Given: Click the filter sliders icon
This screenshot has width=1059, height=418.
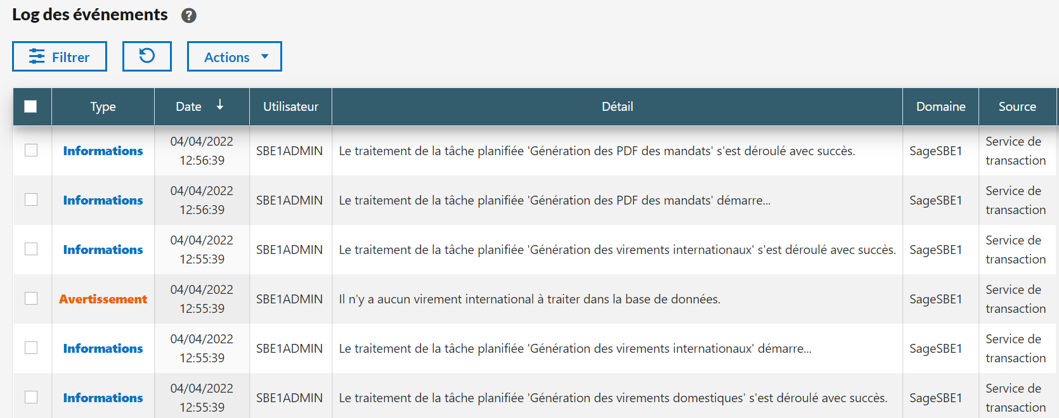Looking at the screenshot, I should click(x=37, y=57).
